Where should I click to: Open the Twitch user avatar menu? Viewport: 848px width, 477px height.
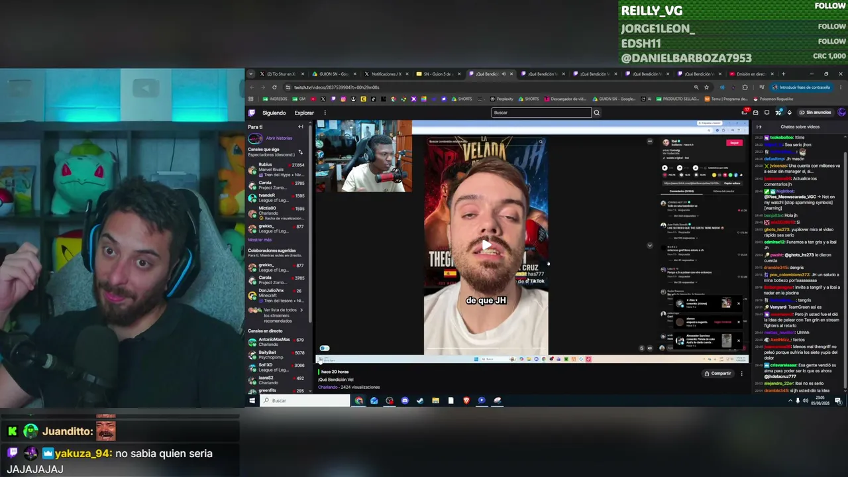pyautogui.click(x=841, y=113)
